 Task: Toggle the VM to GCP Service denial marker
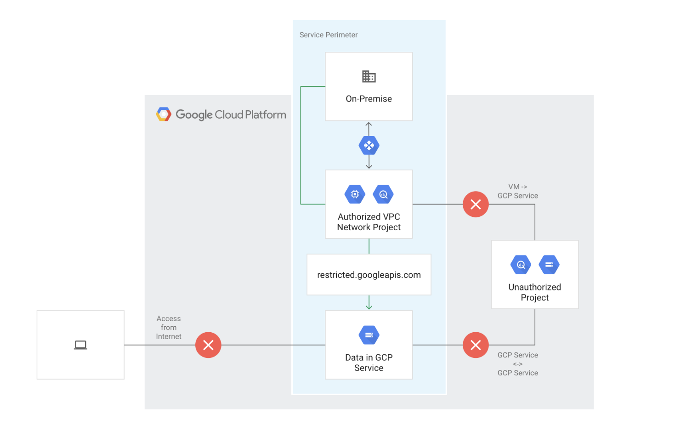(x=476, y=204)
